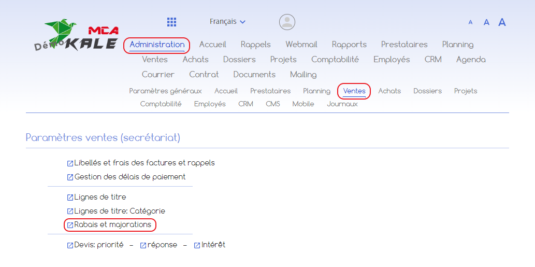This screenshot has width=535, height=267.
Task: Click the Paramètres ventes (secrétariat) heading
Action: pos(103,137)
